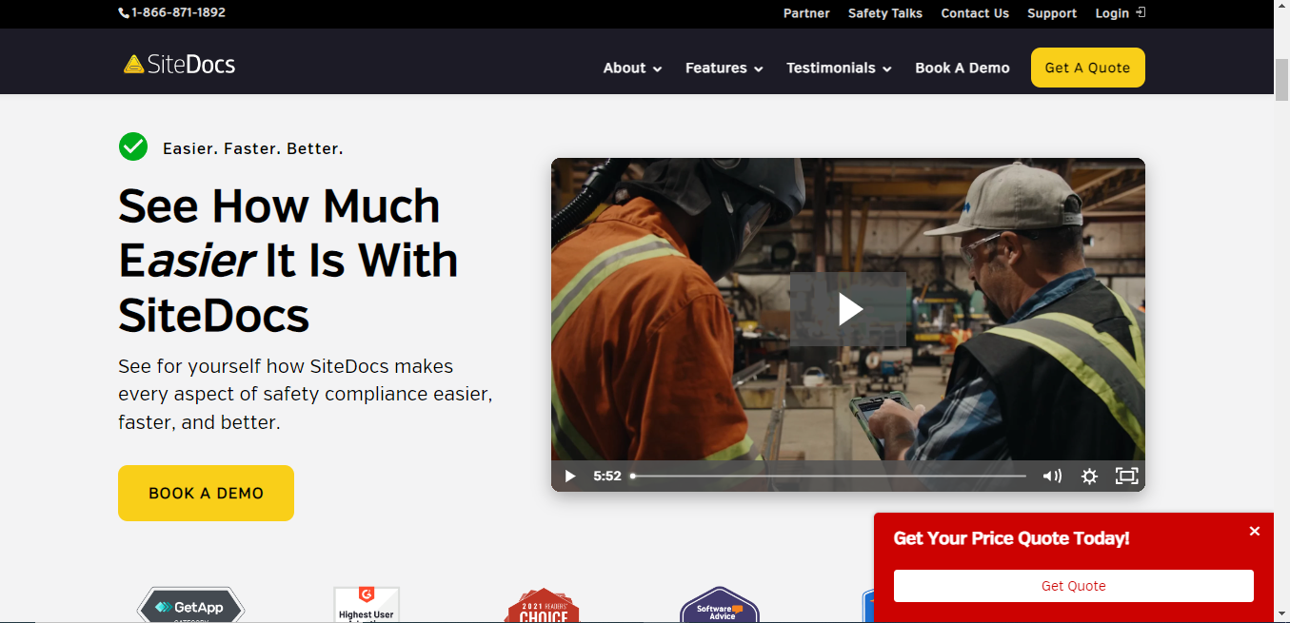
Task: Click the SiteDocs logo
Action: [179, 65]
